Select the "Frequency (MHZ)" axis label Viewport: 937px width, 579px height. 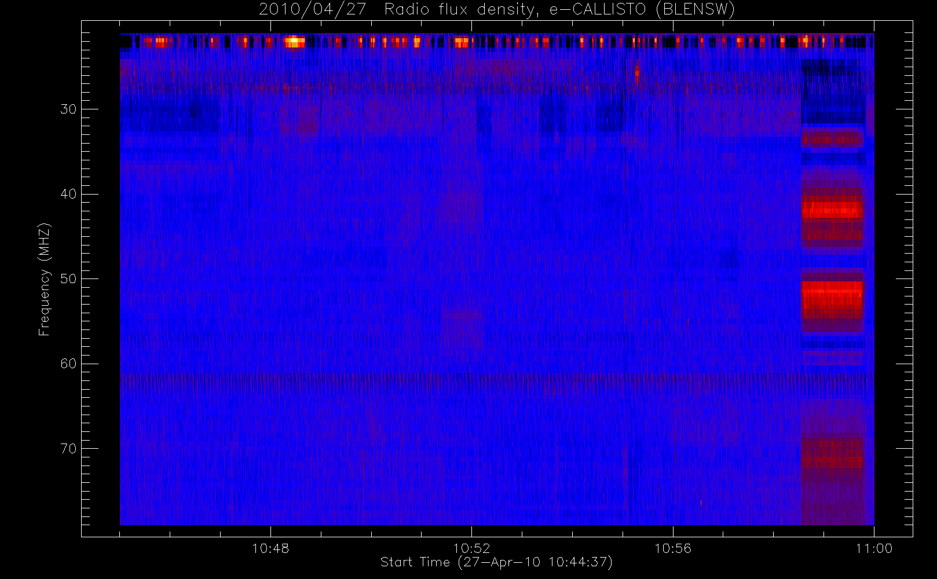coord(45,279)
